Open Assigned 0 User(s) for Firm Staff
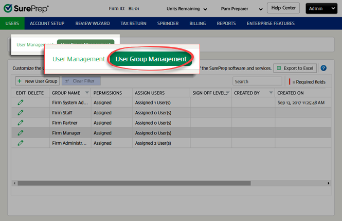342x221 pixels. point(153,113)
